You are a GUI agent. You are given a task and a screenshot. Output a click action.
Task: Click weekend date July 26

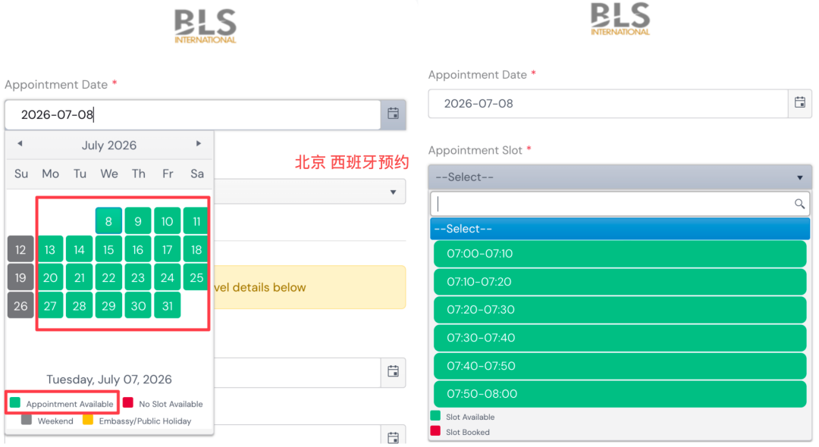tap(20, 305)
